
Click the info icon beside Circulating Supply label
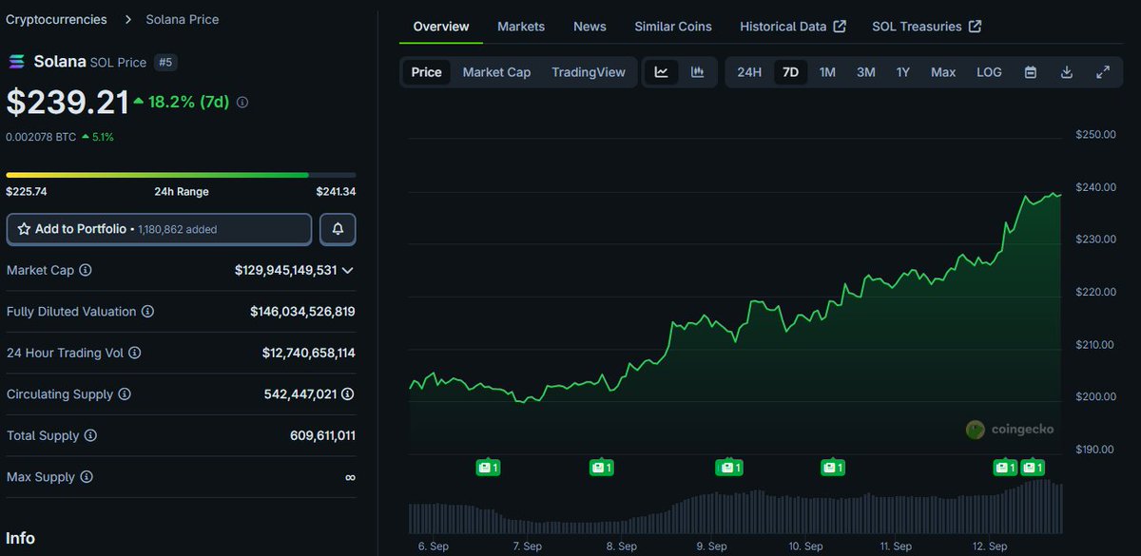(125, 394)
